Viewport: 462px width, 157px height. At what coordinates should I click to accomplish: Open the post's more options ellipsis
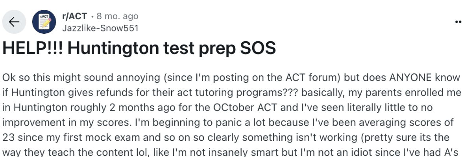[458, 22]
